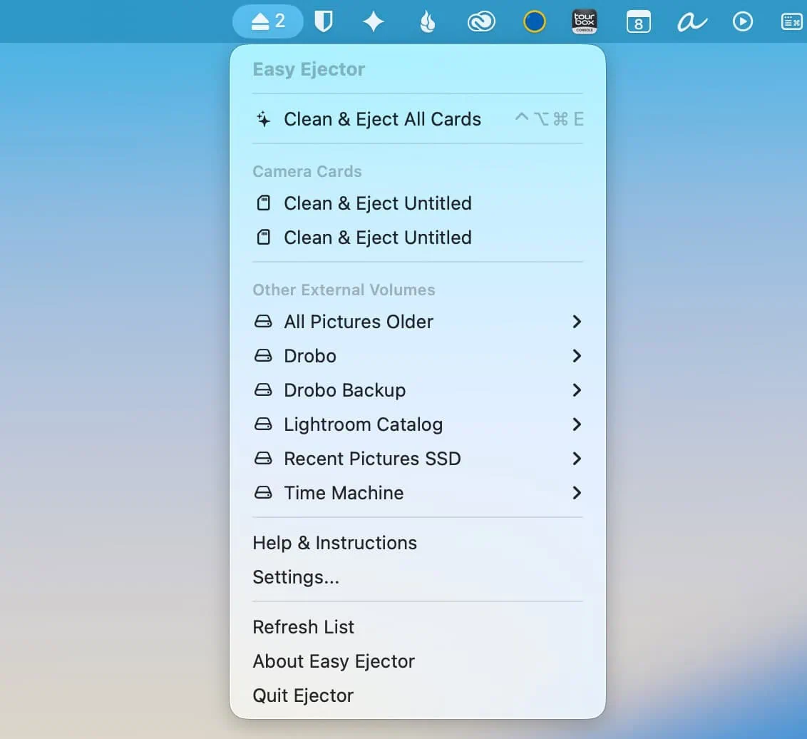The height and width of the screenshot is (739, 807).
Task: Click the sparkle icon beside Clean & Eject All Cards
Action: click(263, 119)
